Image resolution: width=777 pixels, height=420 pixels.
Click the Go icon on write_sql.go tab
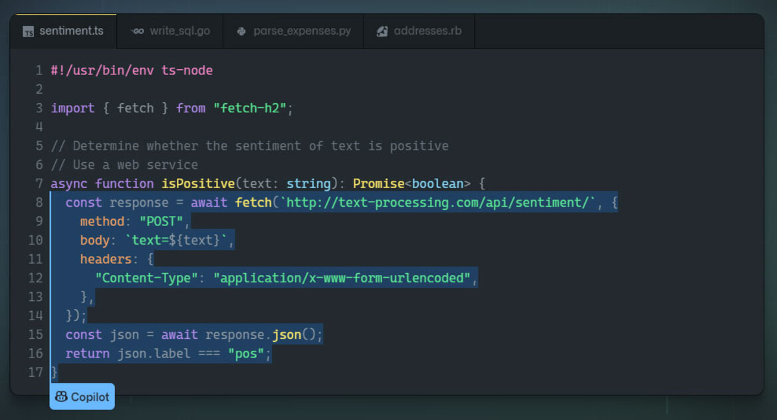click(x=138, y=31)
